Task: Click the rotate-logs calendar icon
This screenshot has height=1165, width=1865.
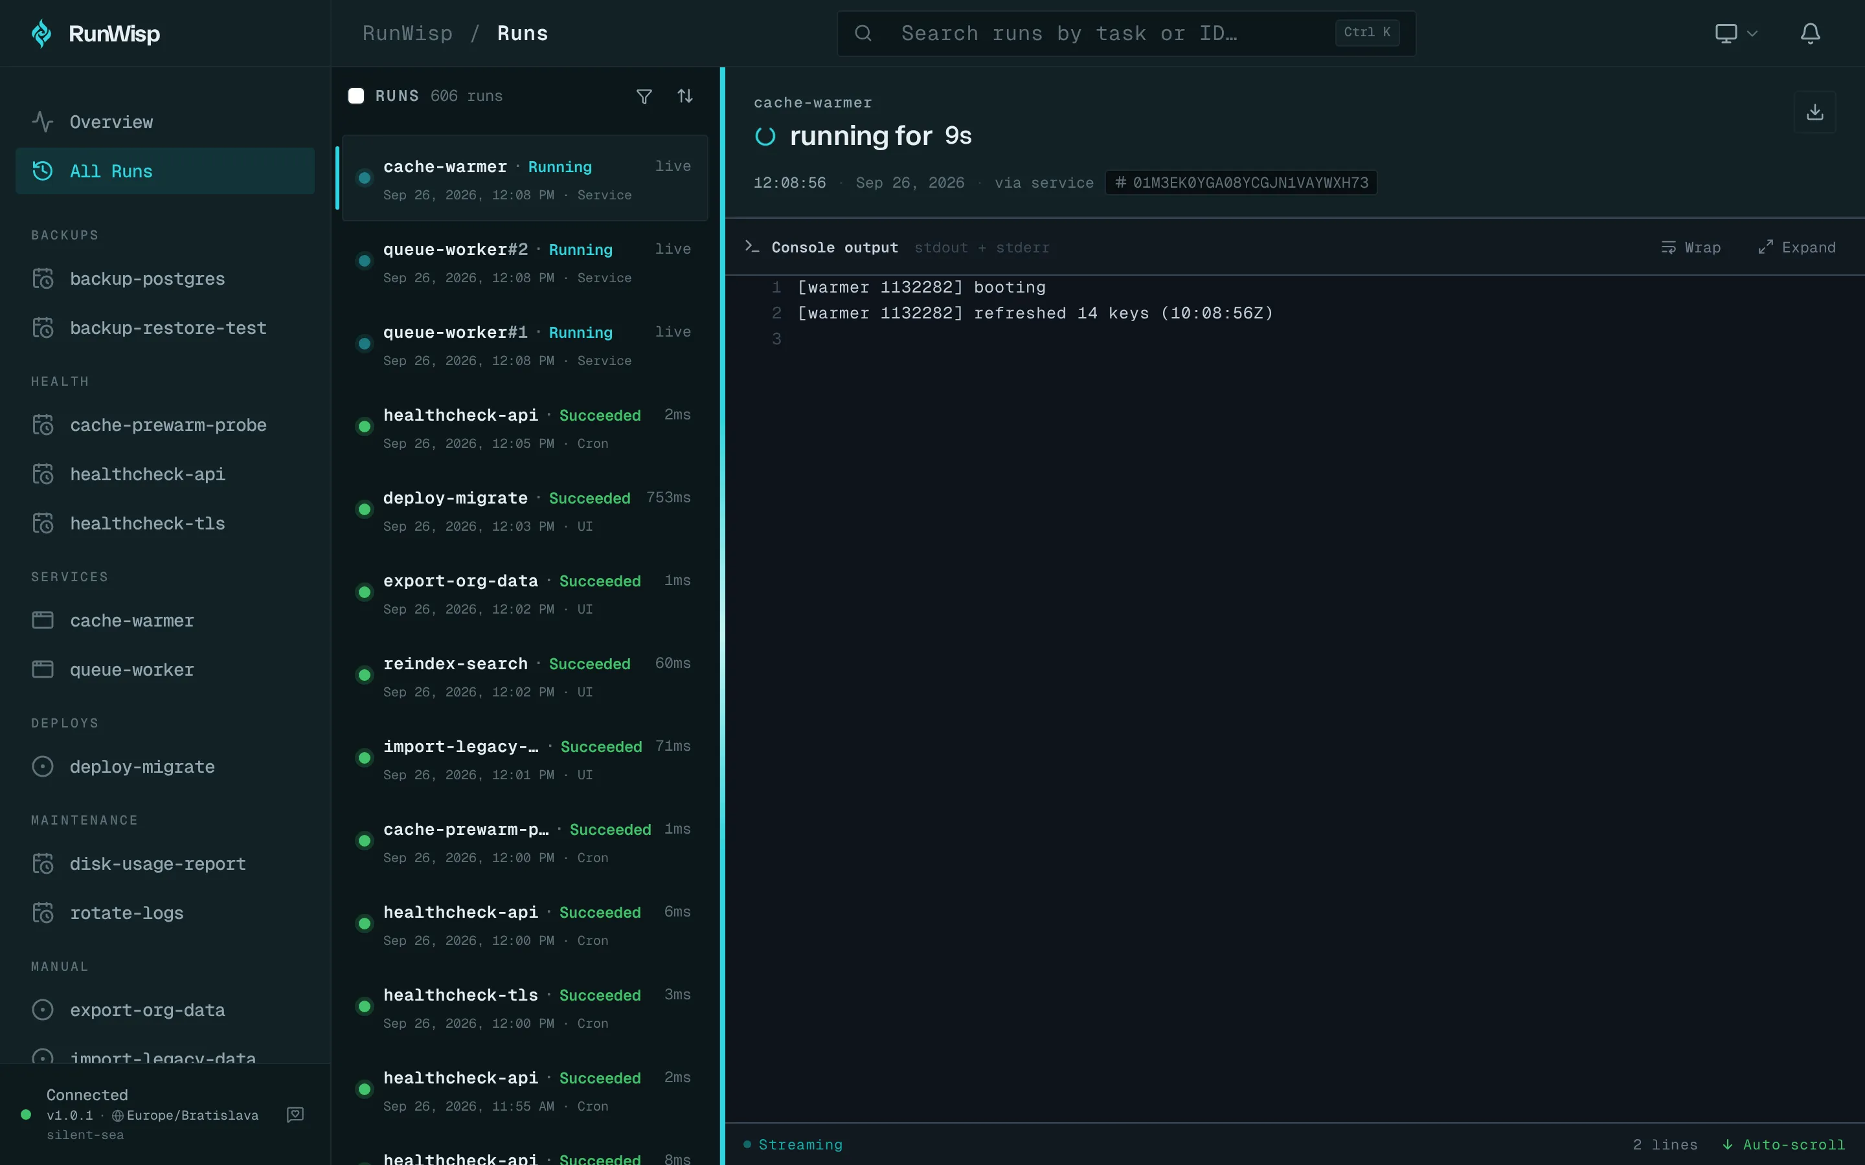Action: coord(43,913)
